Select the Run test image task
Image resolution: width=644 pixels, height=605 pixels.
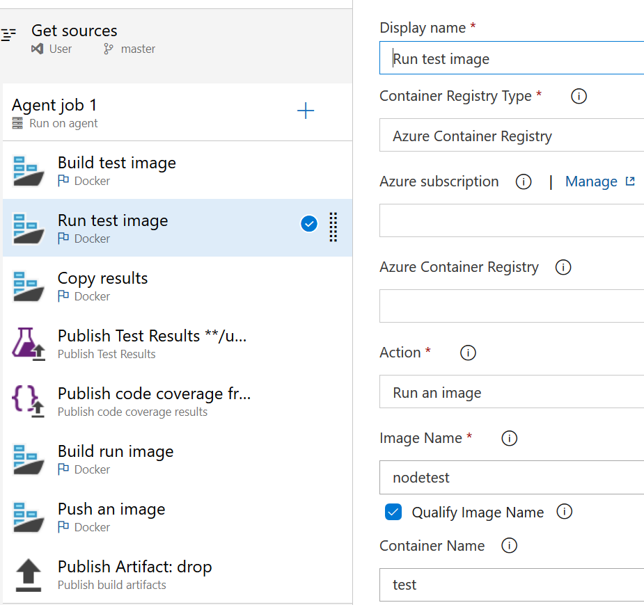pos(178,228)
